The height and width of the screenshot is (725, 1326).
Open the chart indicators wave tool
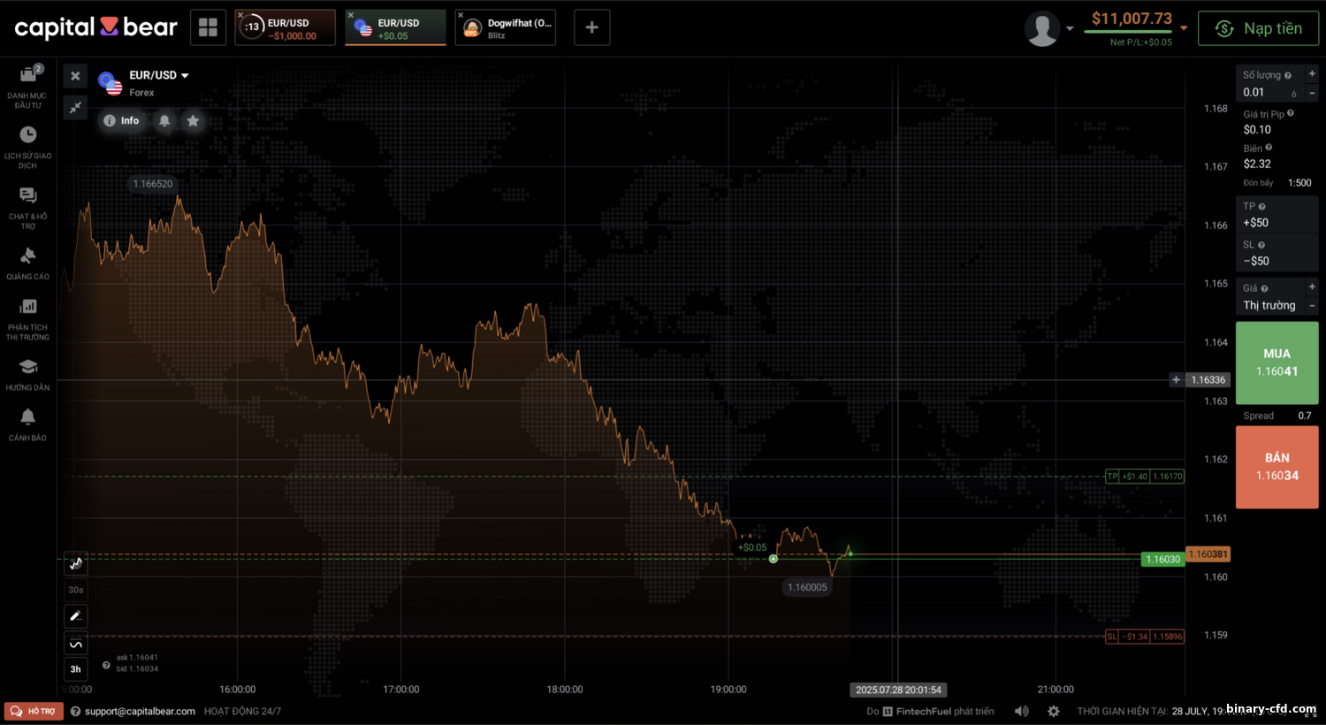point(76,644)
